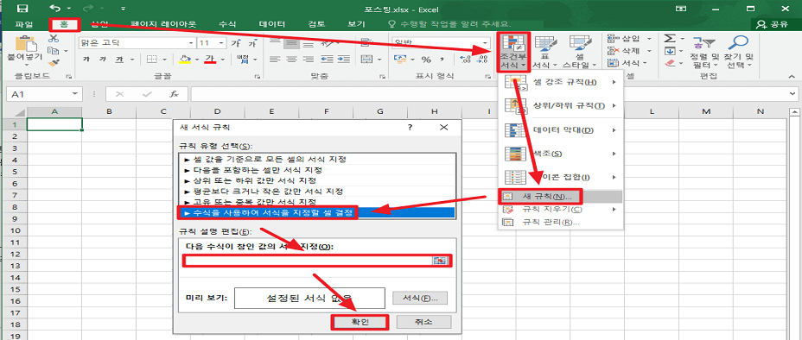Click the 취소 (Cancel) button
This screenshot has height=340, width=802.
pos(424,322)
